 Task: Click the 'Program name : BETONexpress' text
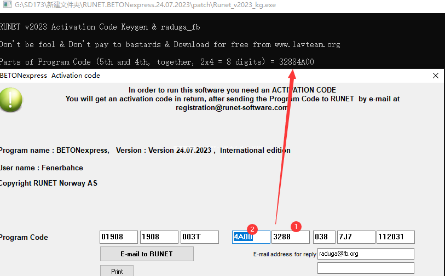[55, 150]
